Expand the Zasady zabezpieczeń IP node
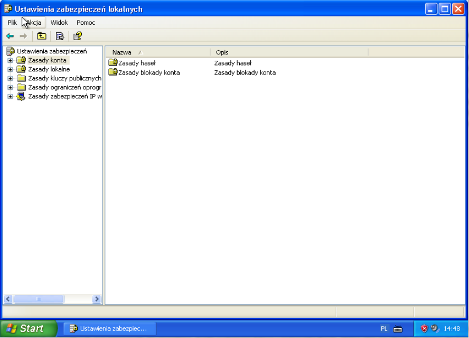 tap(10, 97)
